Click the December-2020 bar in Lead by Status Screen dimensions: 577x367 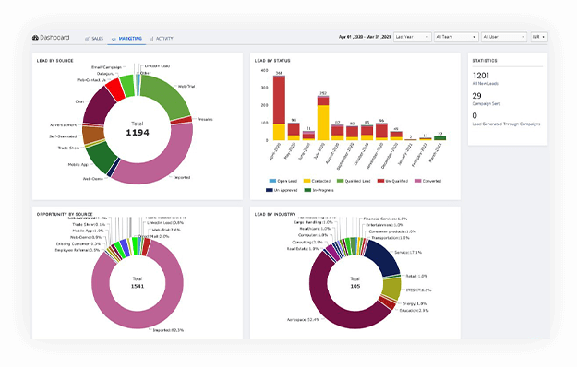[396, 136]
